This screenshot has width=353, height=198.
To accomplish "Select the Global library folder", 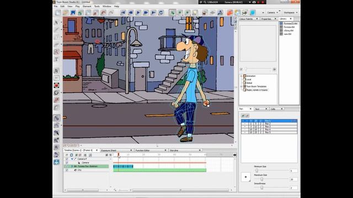I will [249, 83].
